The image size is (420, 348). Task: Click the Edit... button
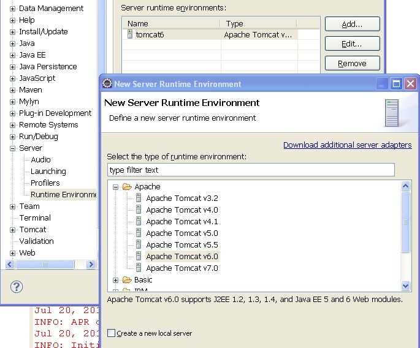pyautogui.click(x=352, y=43)
